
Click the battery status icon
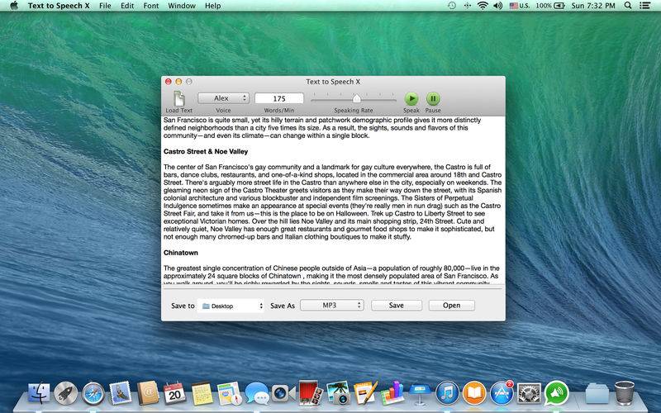pyautogui.click(x=559, y=6)
